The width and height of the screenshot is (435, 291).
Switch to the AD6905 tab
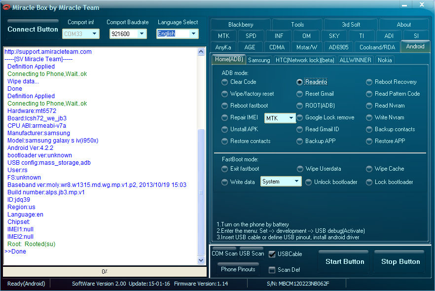click(x=338, y=47)
